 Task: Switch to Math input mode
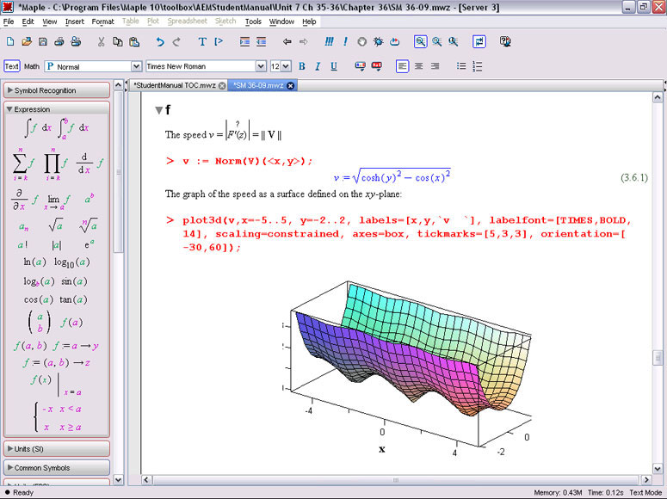coord(32,66)
